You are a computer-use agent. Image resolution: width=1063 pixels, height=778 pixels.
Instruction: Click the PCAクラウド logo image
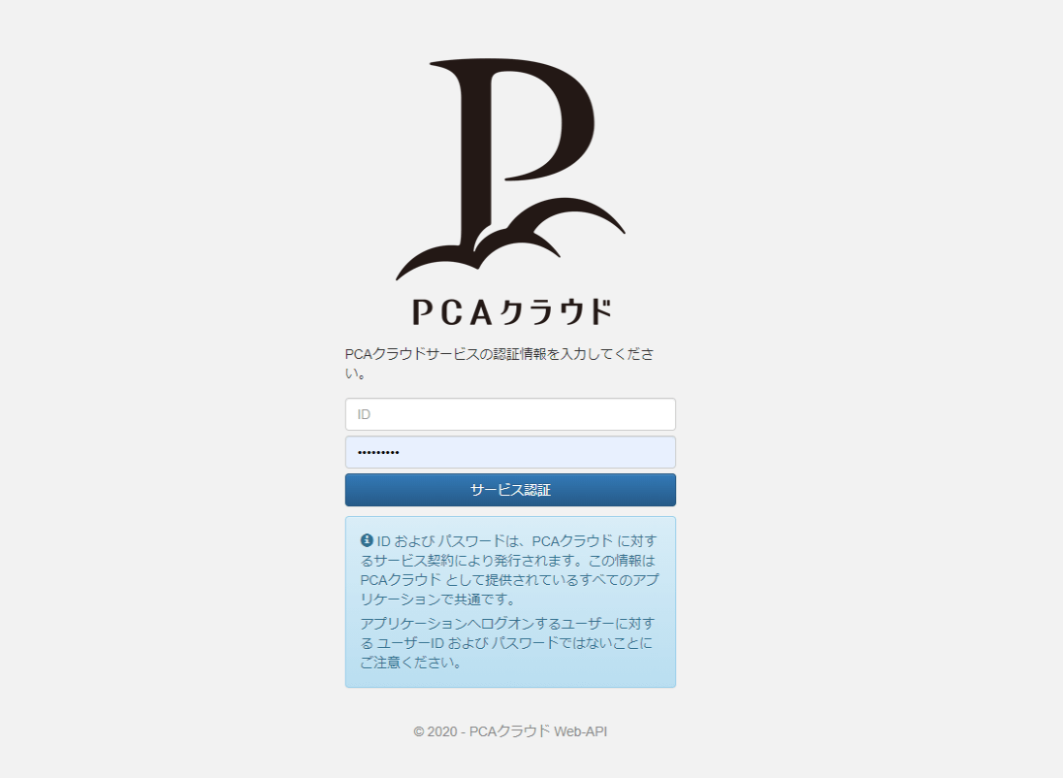510,192
